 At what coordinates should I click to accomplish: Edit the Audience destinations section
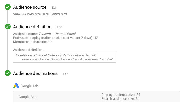point(66,74)
